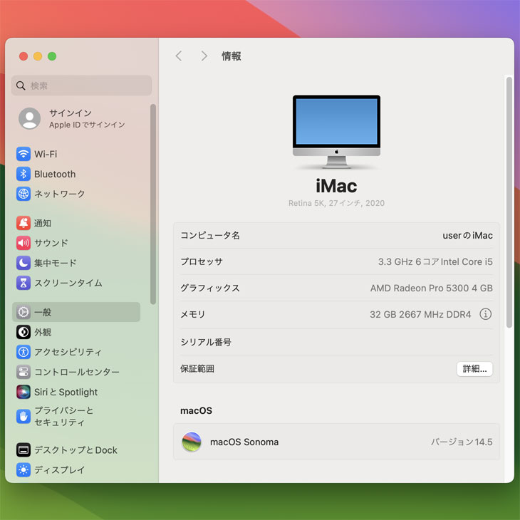Select スクリーンタイム in the sidebar
This screenshot has height=520, width=520.
click(x=76, y=283)
